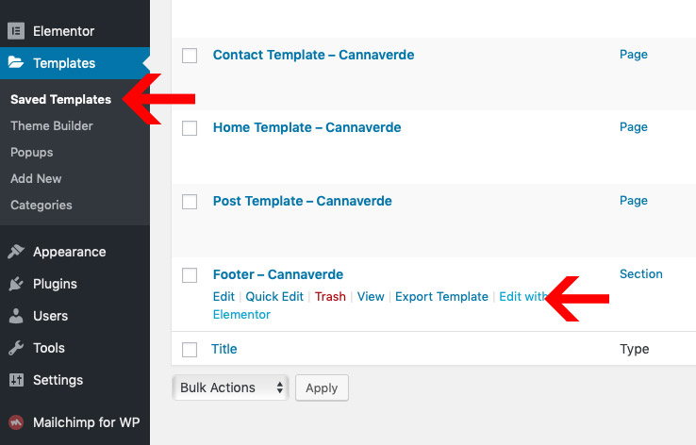Click the Tools wrench icon
The image size is (696, 445).
pyautogui.click(x=16, y=348)
